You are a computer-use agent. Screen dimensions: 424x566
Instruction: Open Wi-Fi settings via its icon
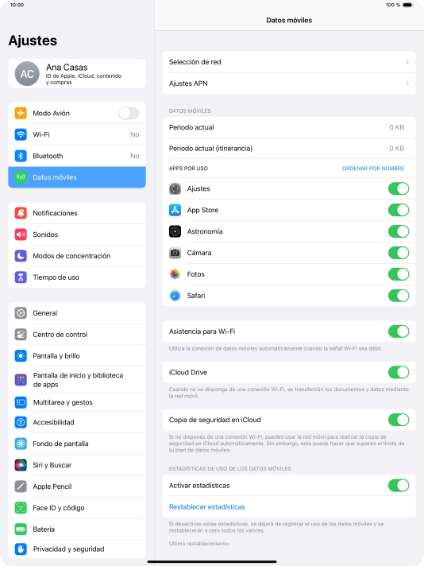[x=21, y=134]
